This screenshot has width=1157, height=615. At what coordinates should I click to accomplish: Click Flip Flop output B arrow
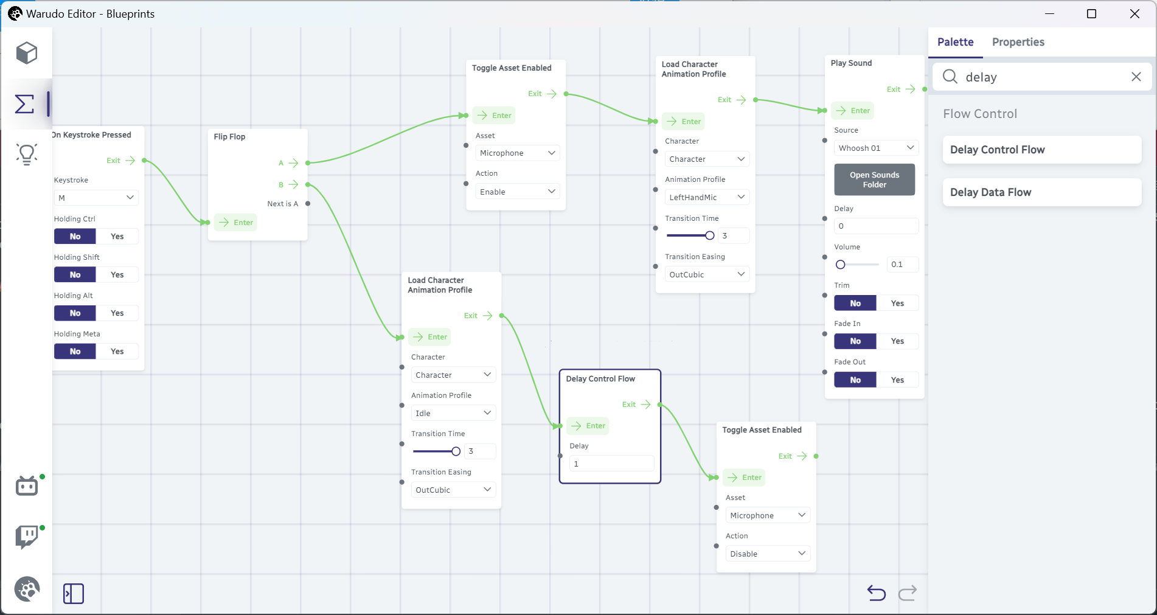tap(293, 184)
